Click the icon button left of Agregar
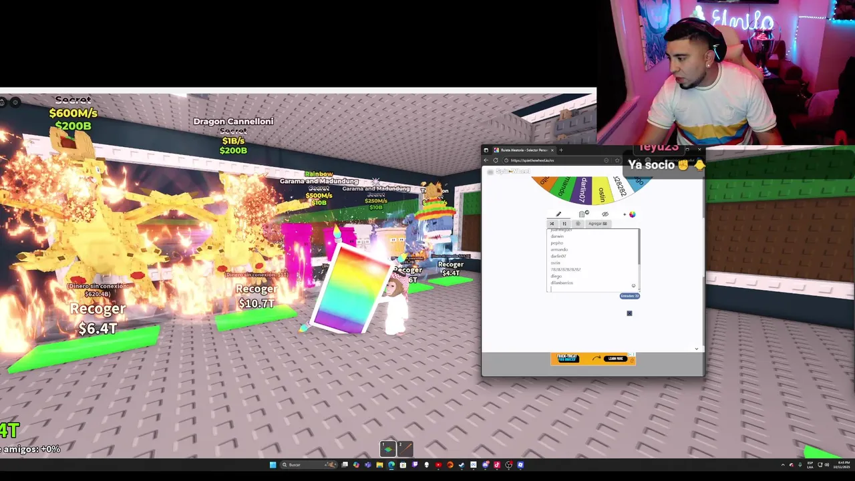This screenshot has width=855, height=481. (578, 224)
